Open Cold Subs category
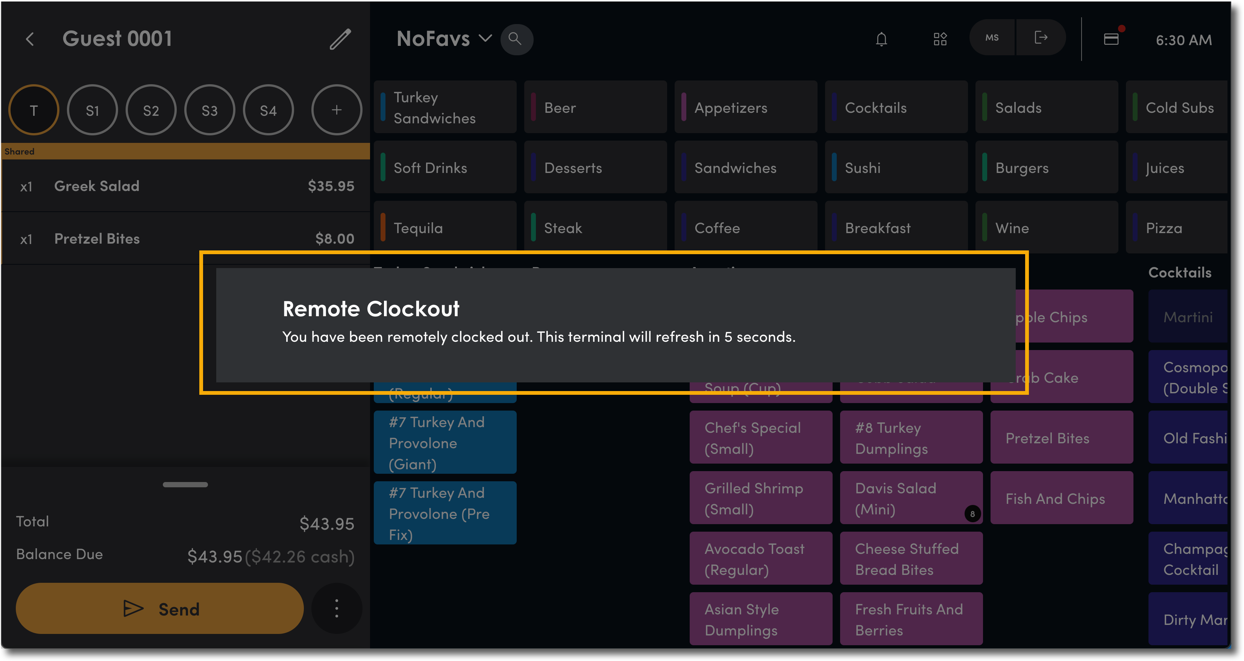The image size is (1244, 661). 1177,107
